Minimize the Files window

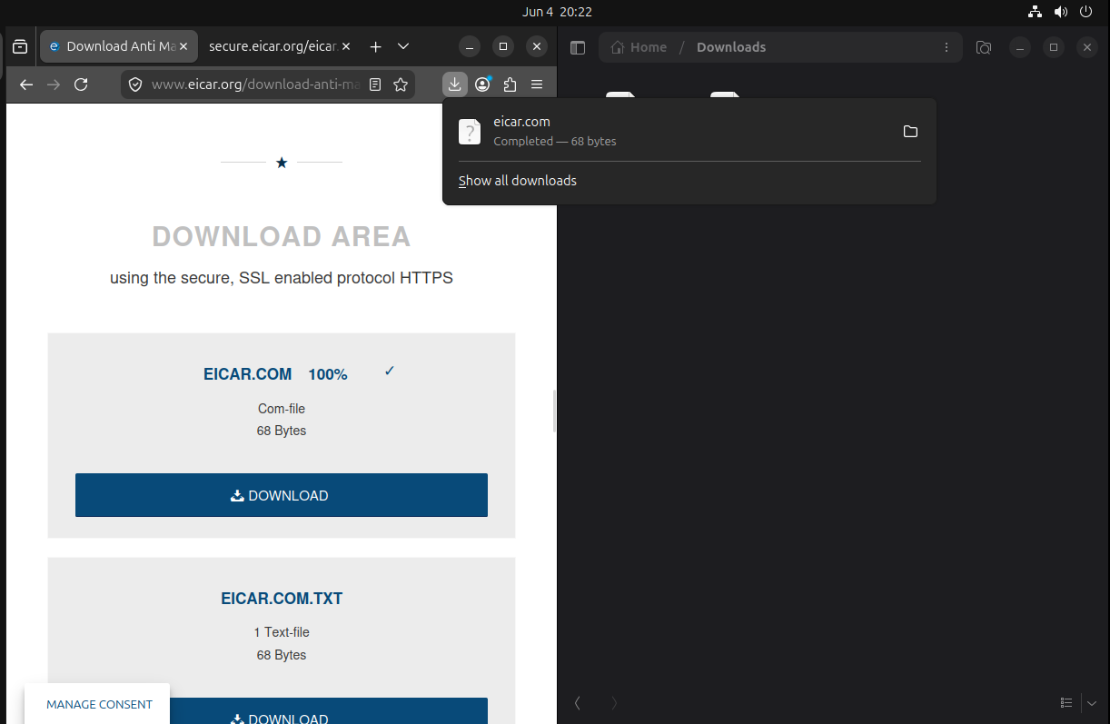(x=1020, y=47)
